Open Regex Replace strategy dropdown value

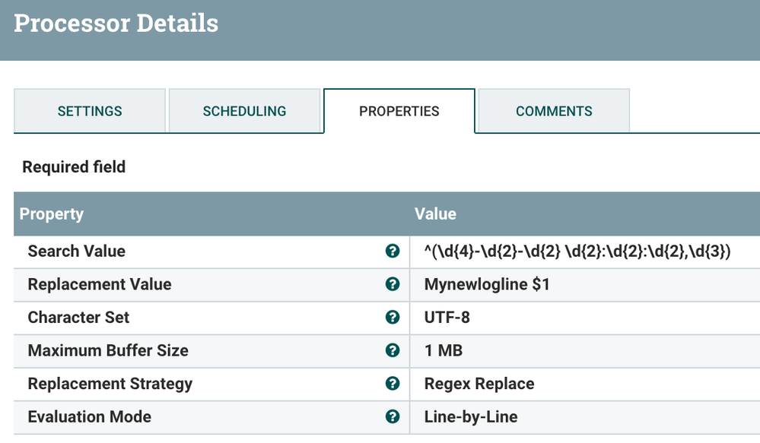point(479,384)
